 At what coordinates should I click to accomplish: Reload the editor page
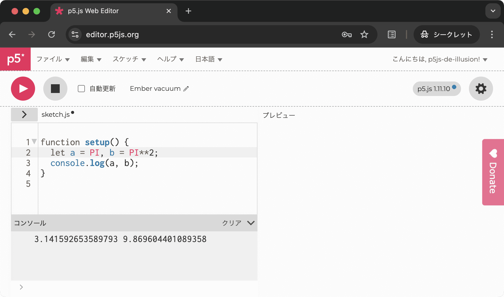51,34
